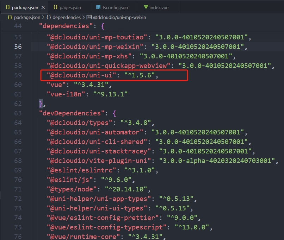Screen dimensions: 284x240
Task: Click line number 59 in the gutter
Action: (18, 75)
